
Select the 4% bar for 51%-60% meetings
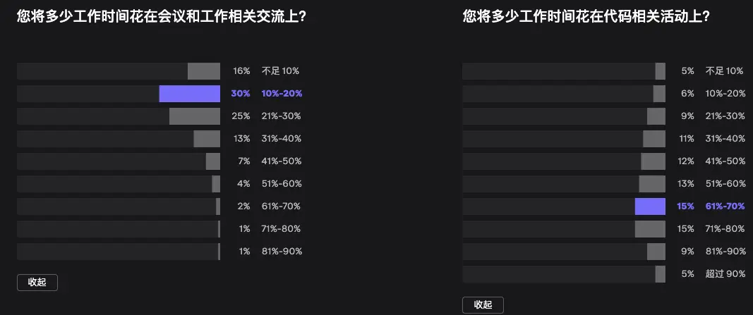[x=216, y=184]
